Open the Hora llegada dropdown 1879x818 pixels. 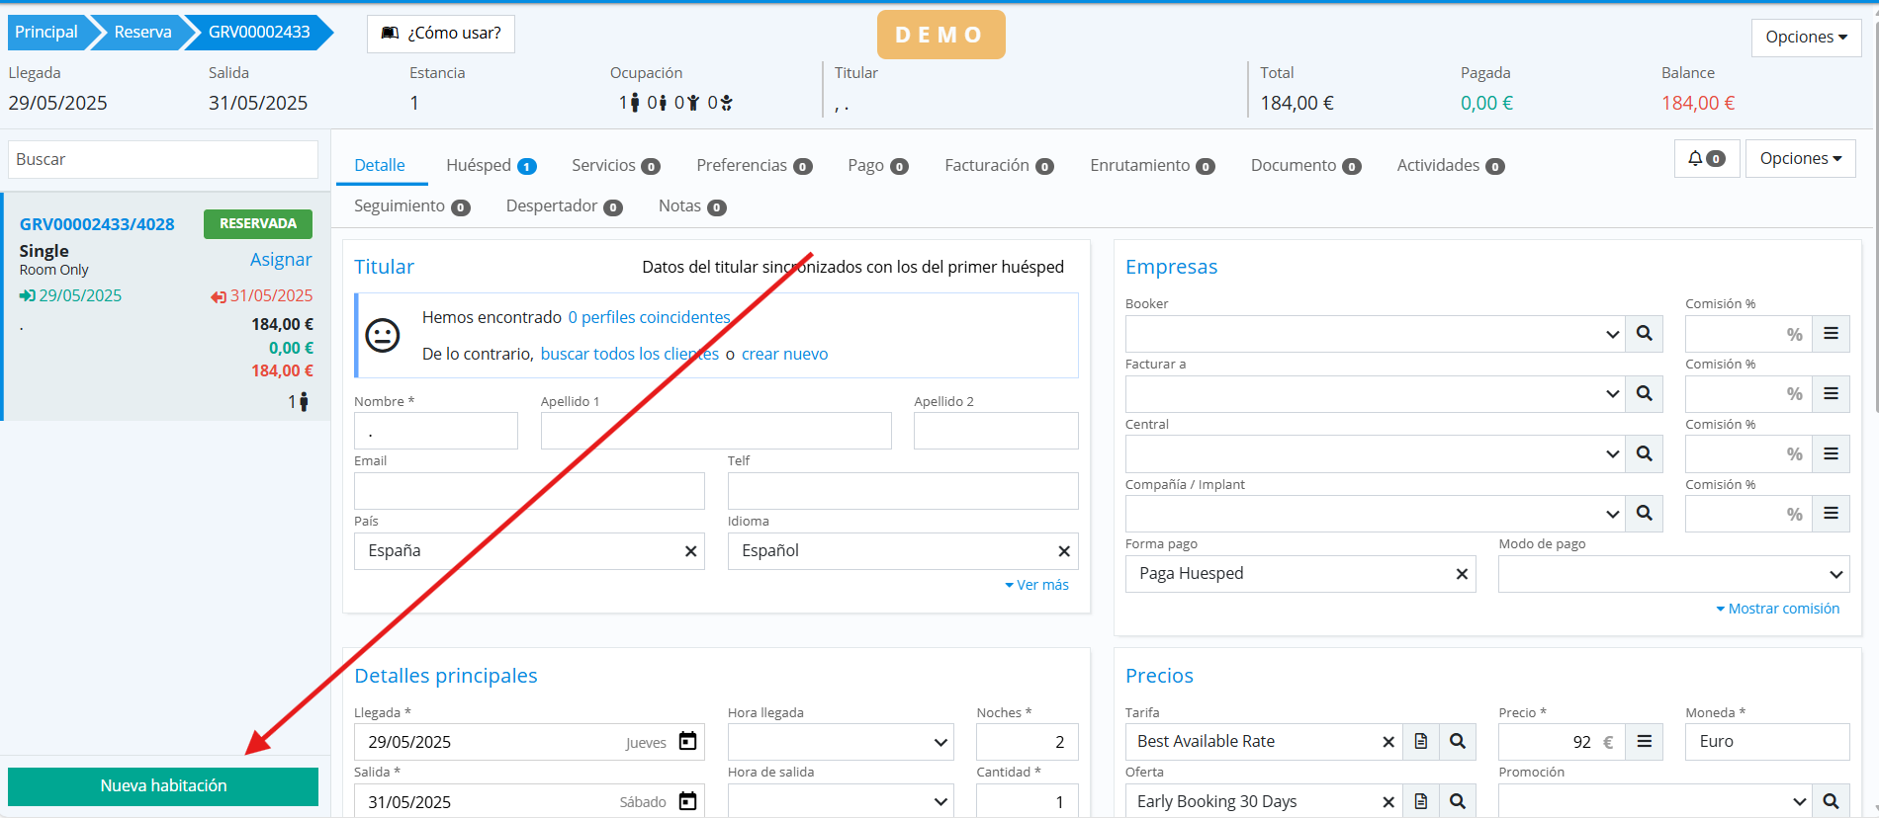(x=840, y=742)
